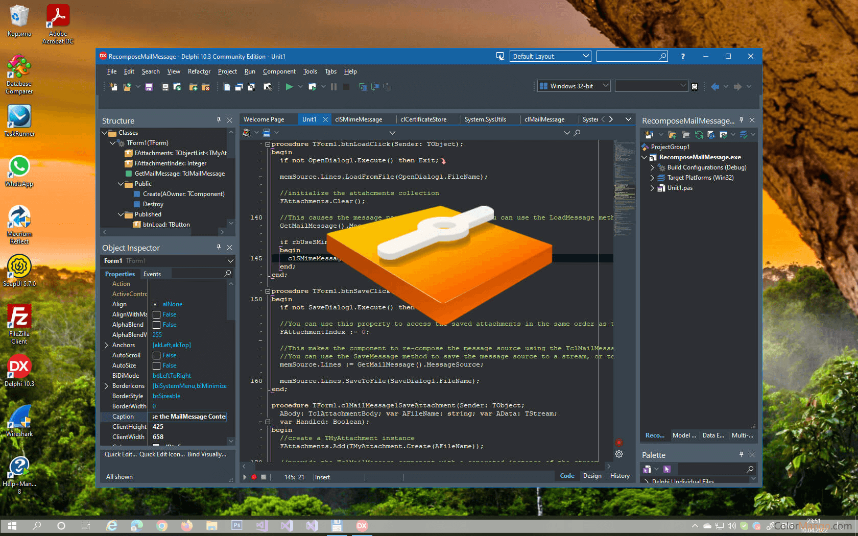Switch to the clSMimeMessage editor tab
This screenshot has height=536, width=858.
point(359,119)
